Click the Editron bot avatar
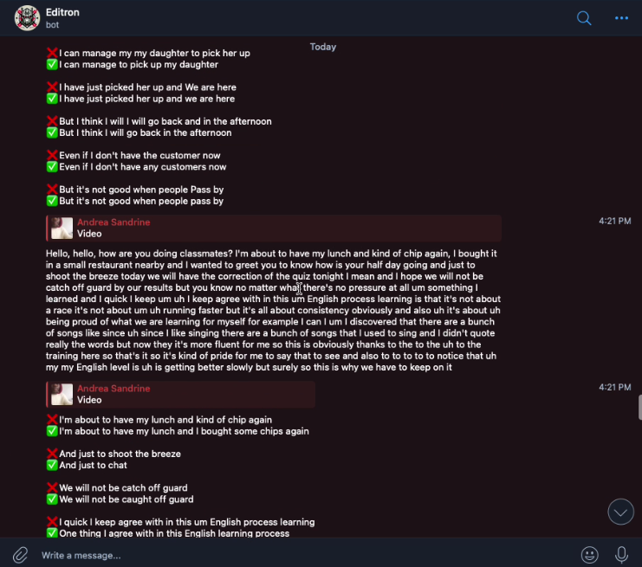The height and width of the screenshot is (567, 642). pyautogui.click(x=27, y=18)
